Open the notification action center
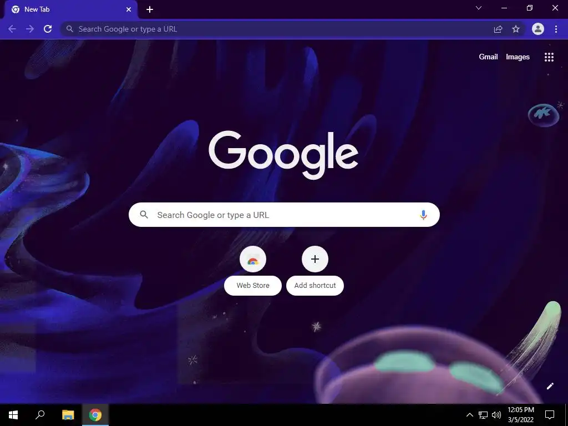The height and width of the screenshot is (426, 568). pos(550,415)
